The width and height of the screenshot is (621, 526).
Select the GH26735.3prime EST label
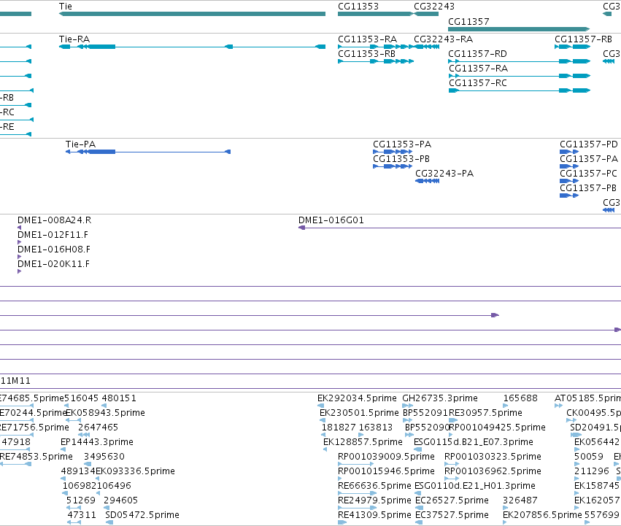tap(439, 398)
